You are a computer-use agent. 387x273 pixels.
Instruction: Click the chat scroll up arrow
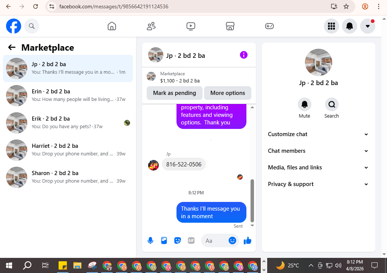point(252,107)
